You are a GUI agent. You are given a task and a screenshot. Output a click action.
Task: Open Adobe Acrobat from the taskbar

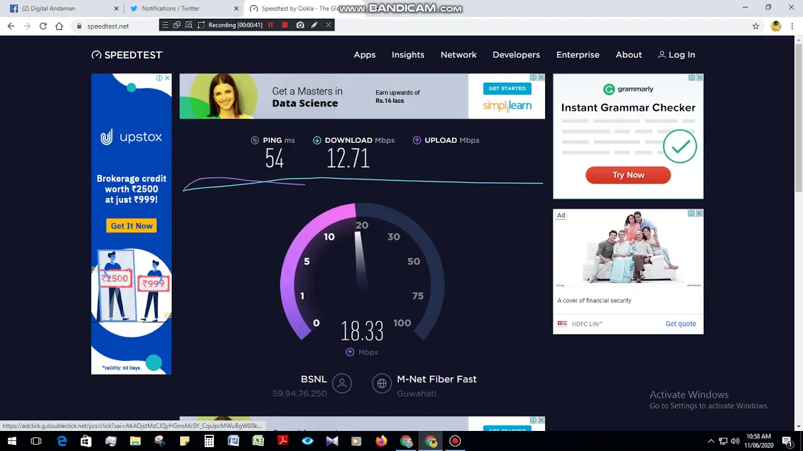(x=283, y=442)
